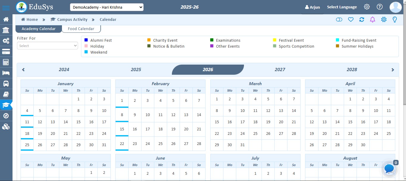Open the graduation cap Academics icon
The height and width of the screenshot is (181, 406).
click(6, 105)
